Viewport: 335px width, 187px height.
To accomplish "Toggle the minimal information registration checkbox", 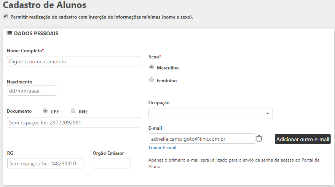I will pos(5,16).
